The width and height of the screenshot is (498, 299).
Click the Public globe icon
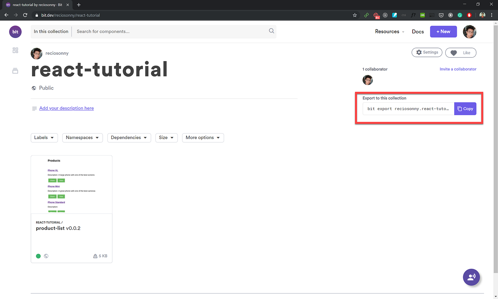34,88
